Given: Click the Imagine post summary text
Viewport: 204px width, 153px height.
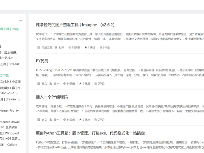Looking at the screenshot, I should [120, 37].
